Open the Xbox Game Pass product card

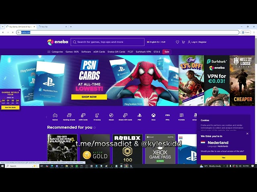pos(160,149)
